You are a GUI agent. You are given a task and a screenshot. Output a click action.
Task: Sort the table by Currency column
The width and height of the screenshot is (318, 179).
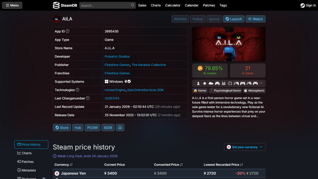pyautogui.click(x=64, y=165)
